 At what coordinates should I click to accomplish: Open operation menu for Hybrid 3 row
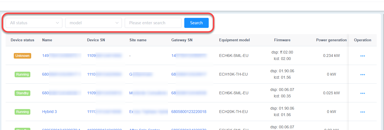(x=363, y=112)
